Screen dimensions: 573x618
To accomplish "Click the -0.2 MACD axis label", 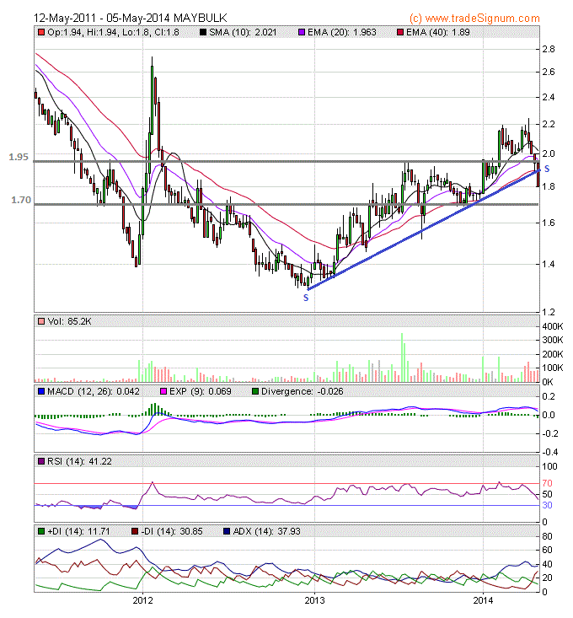I will (549, 433).
